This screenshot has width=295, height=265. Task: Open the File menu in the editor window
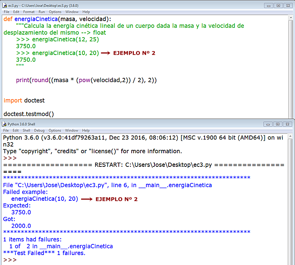[6, 11]
